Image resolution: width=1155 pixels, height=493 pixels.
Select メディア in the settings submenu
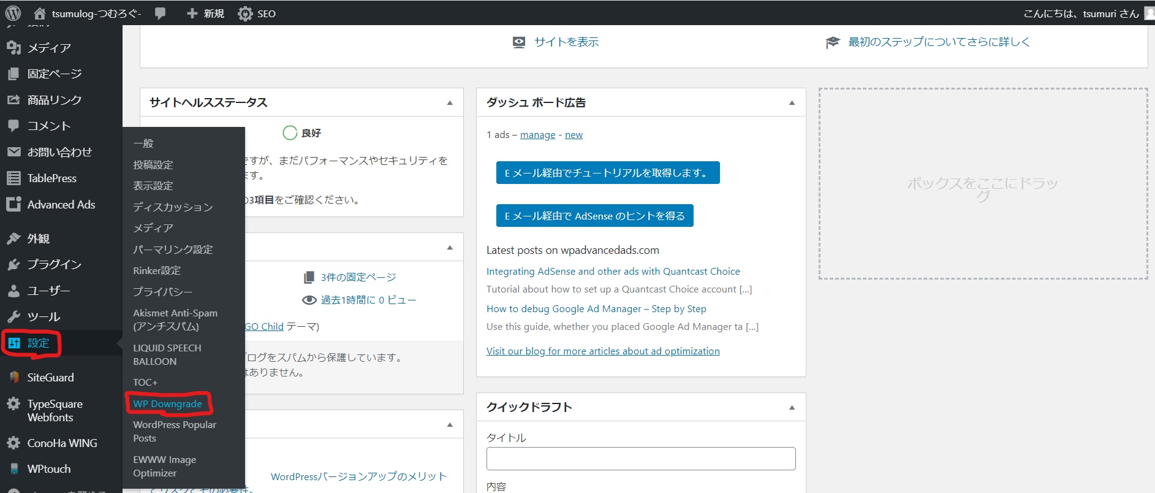[153, 228]
